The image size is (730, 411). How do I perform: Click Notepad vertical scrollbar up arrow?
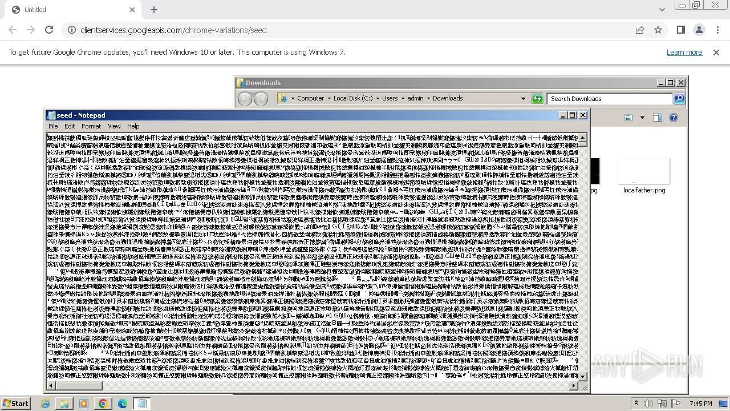coord(583,138)
